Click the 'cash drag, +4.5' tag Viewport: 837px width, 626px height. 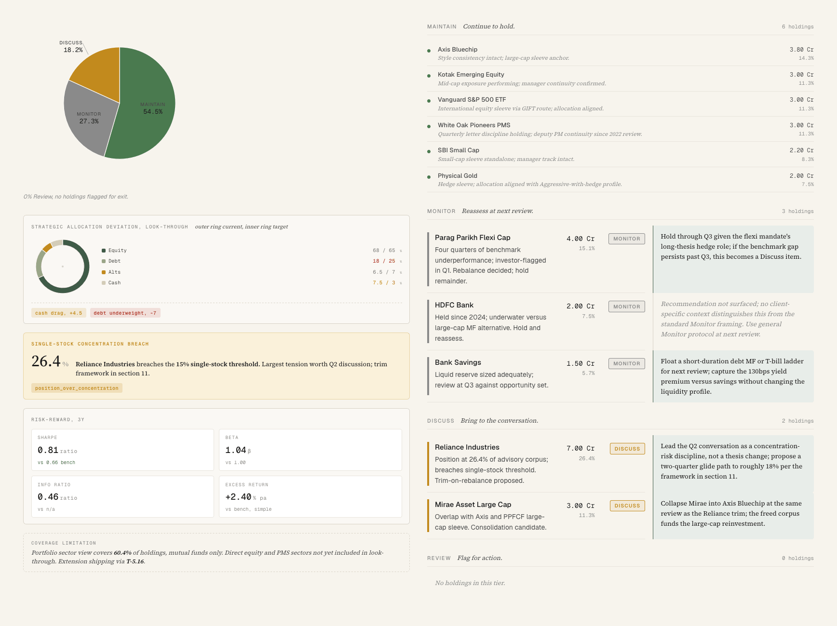(59, 313)
